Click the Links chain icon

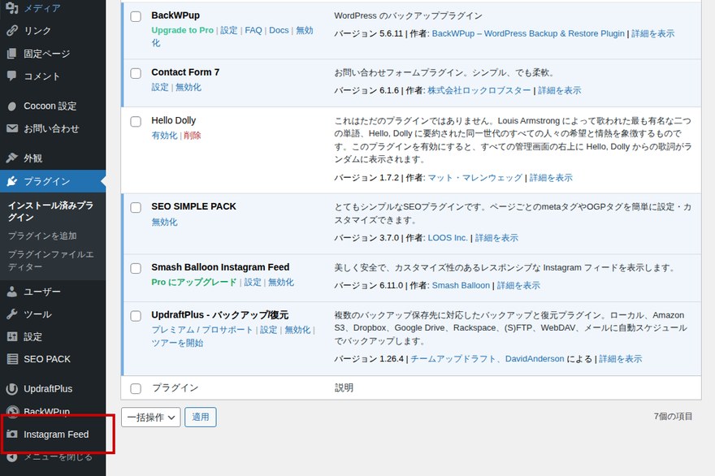pos(12,31)
